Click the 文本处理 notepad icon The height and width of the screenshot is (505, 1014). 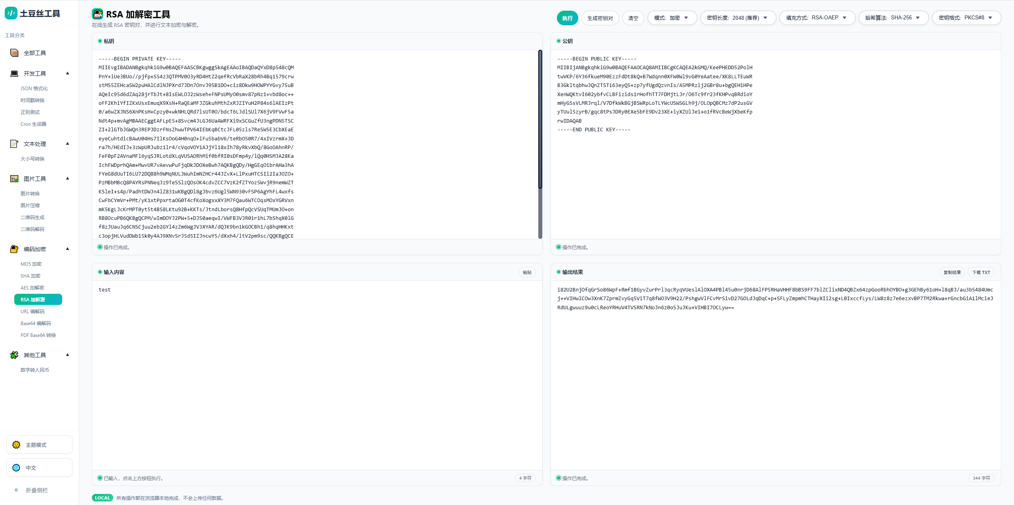[x=14, y=144]
